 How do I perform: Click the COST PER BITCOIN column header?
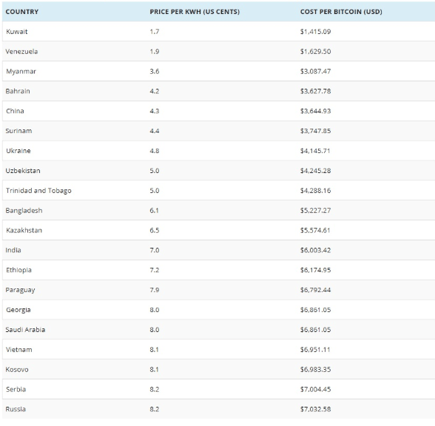tap(341, 12)
